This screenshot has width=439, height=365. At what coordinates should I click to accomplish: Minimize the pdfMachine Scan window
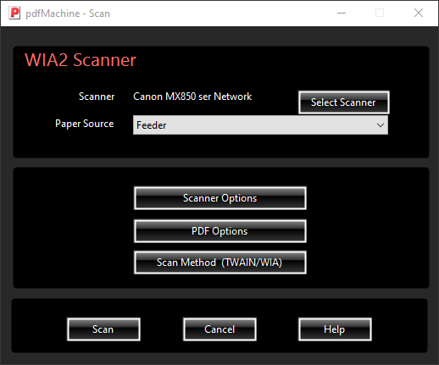[342, 13]
